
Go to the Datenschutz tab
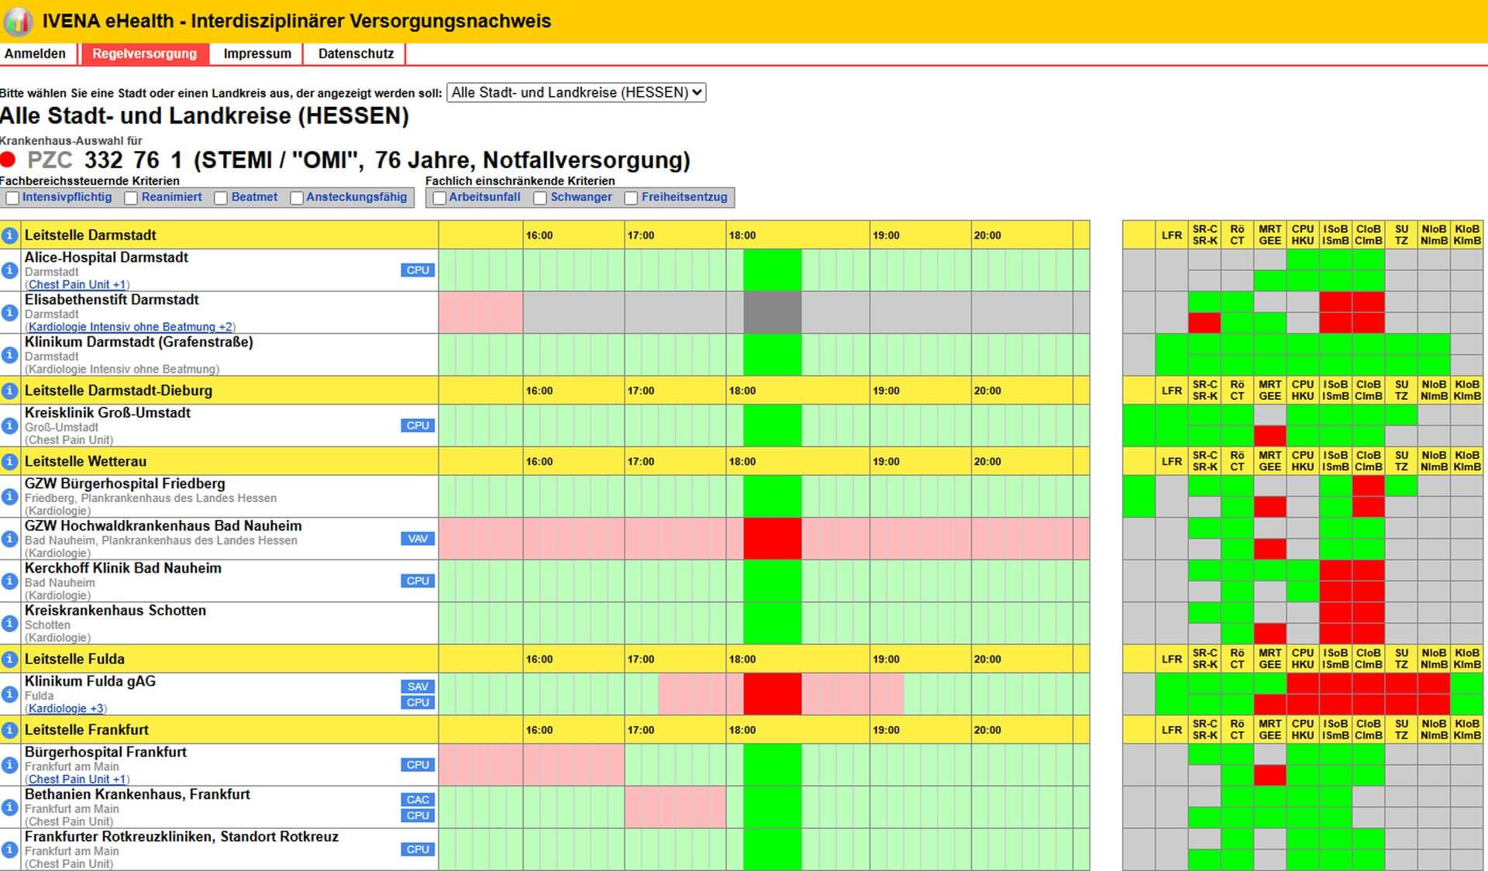[356, 53]
